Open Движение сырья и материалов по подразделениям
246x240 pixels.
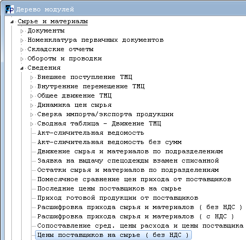130,152
